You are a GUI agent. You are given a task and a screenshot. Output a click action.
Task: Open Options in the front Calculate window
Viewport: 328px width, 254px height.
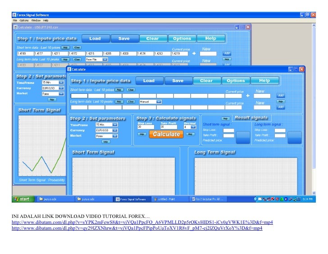(x=236, y=81)
